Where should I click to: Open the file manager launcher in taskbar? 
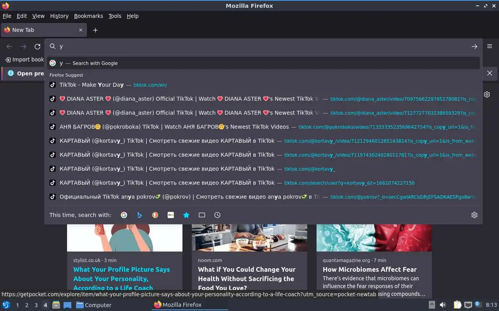pos(56,305)
